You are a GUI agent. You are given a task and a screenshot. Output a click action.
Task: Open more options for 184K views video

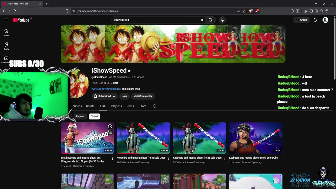click(x=169, y=158)
